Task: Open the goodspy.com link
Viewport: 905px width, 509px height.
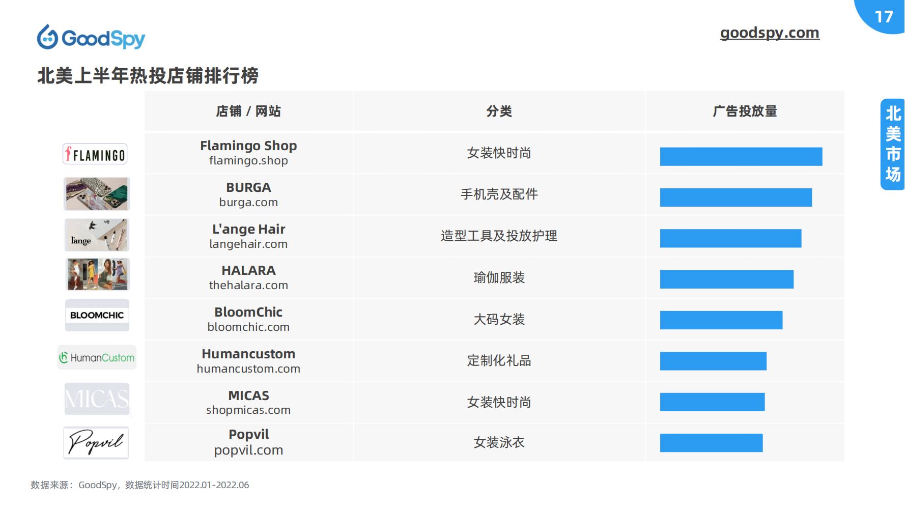Action: click(x=769, y=33)
